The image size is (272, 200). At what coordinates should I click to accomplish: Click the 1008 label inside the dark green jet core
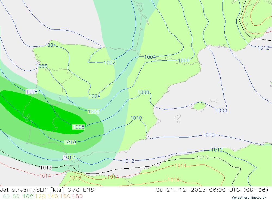pos(79,127)
